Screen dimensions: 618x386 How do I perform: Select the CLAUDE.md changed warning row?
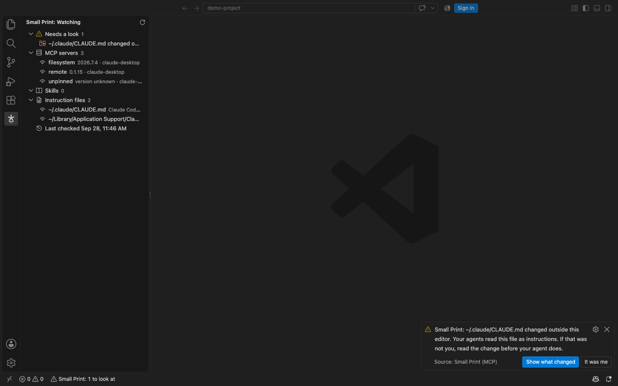point(85,43)
